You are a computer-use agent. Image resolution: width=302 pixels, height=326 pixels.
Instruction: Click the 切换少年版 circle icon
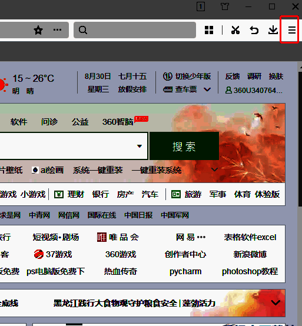(x=168, y=76)
